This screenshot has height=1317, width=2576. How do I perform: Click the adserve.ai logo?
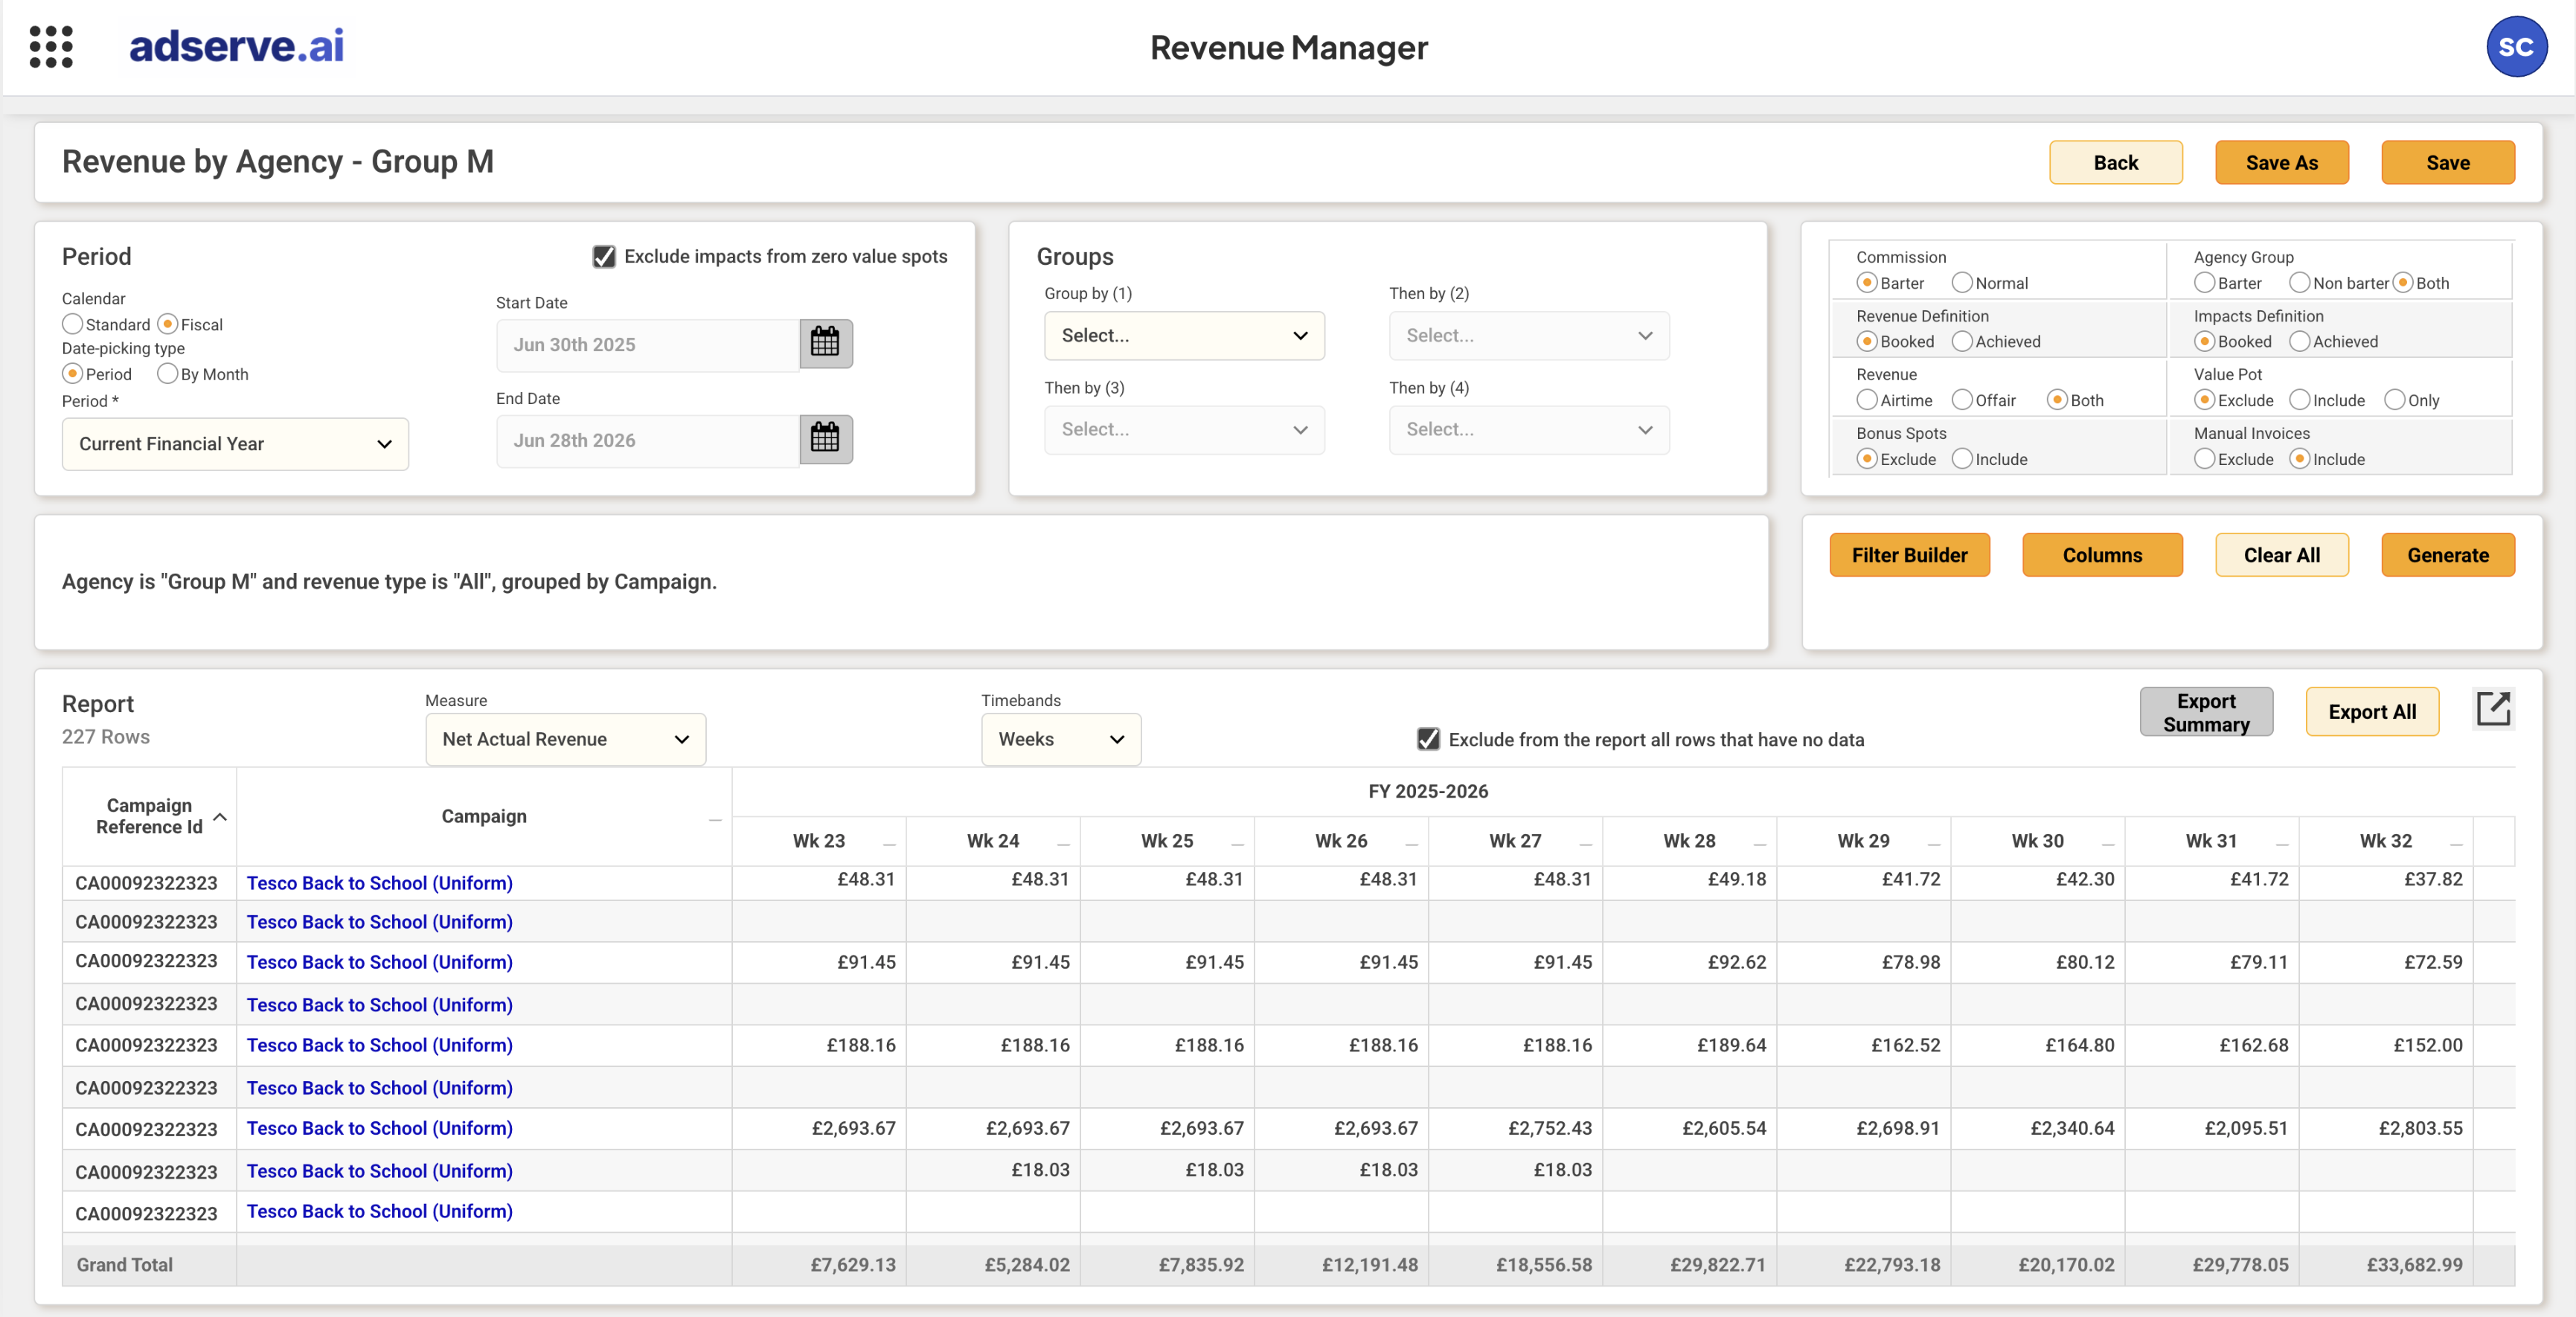pyautogui.click(x=236, y=46)
